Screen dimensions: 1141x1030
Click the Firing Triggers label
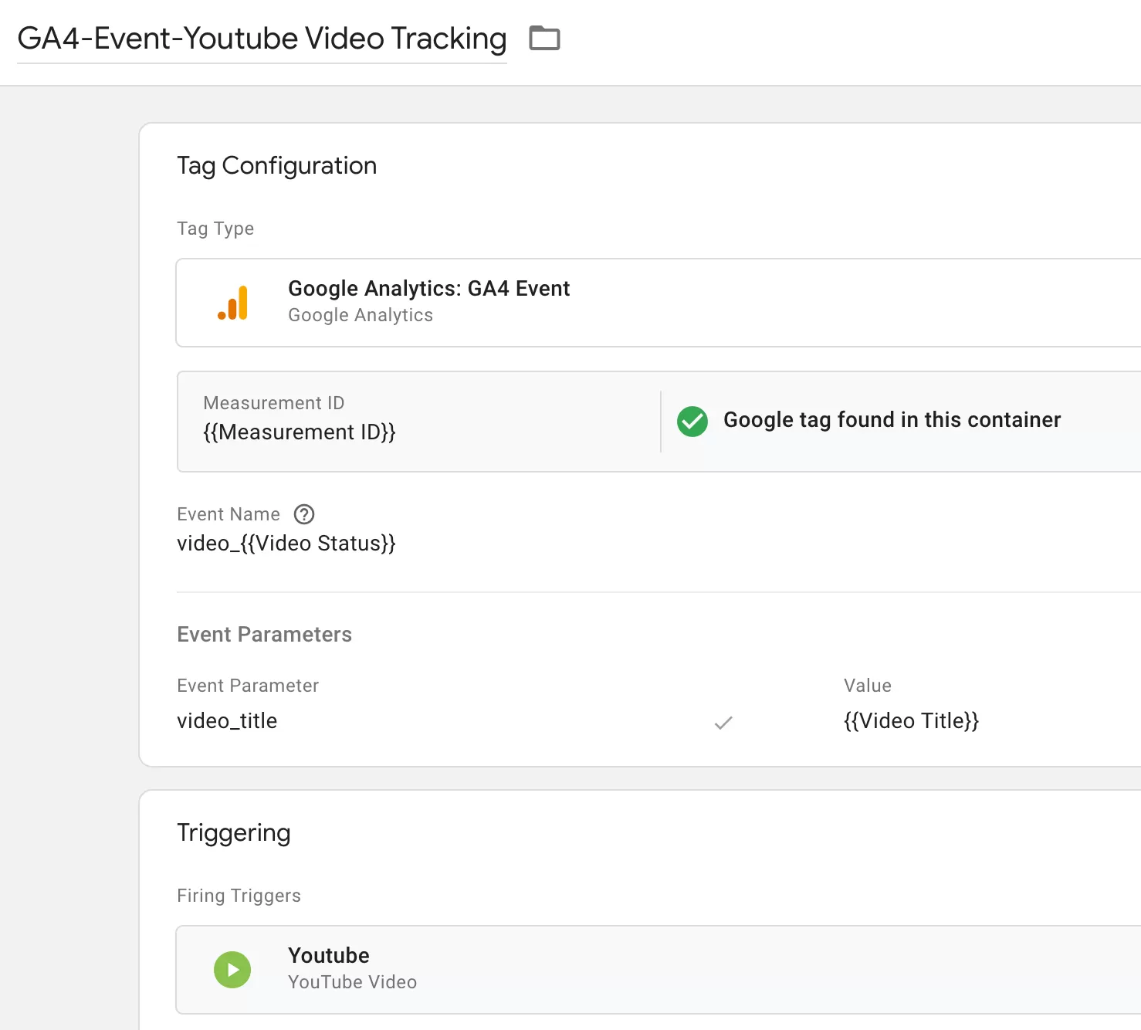(239, 896)
